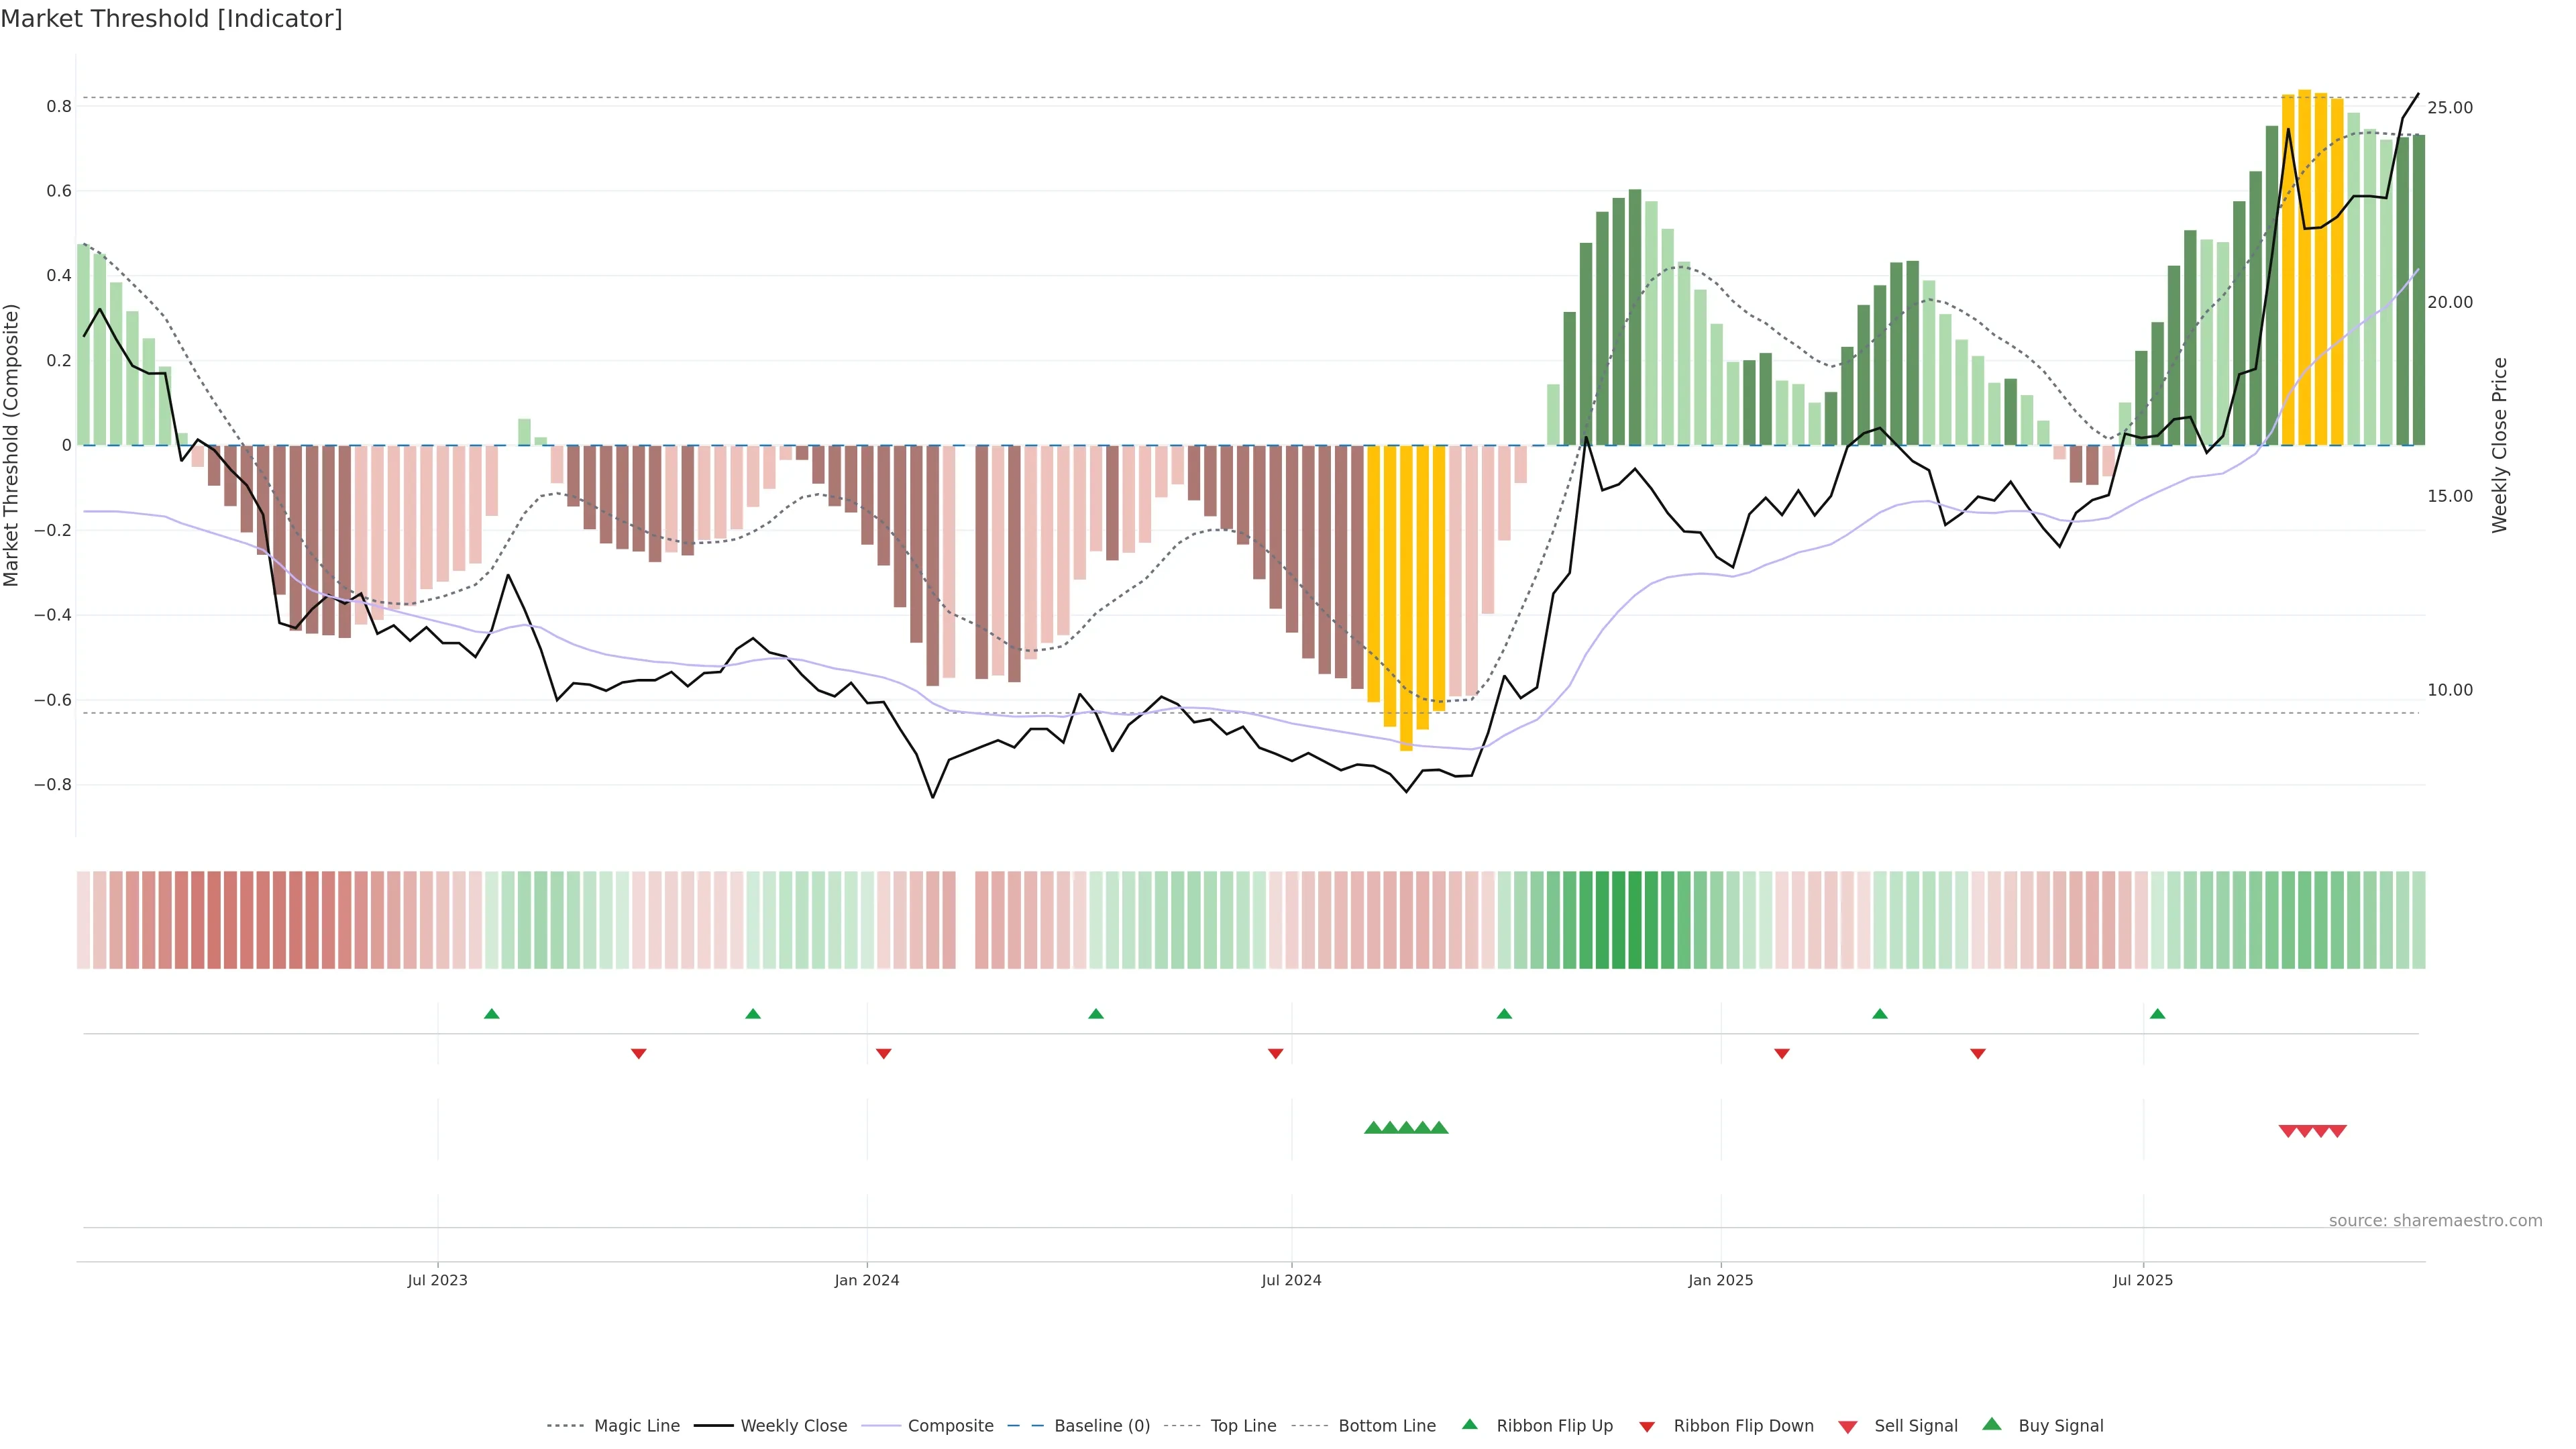The image size is (2576, 1449).
Task: Click the Jan 2024 x-axis label
Action: [x=866, y=1280]
